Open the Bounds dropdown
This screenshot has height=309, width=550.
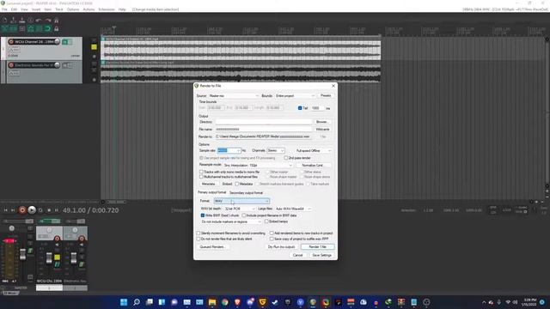pos(295,95)
